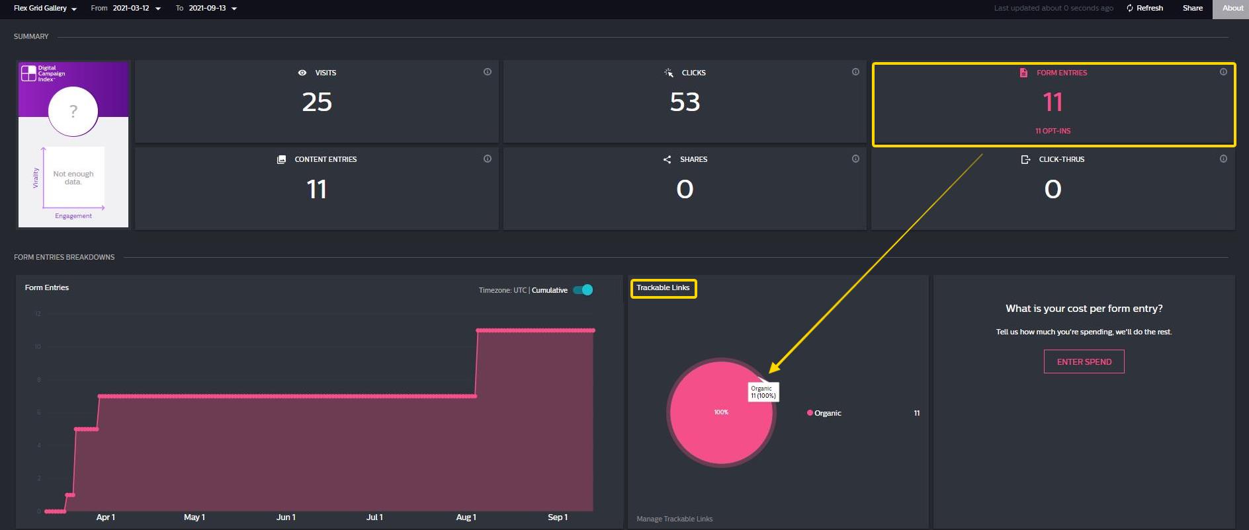Click the Shares icon
This screenshot has height=530, width=1249.
point(667,159)
